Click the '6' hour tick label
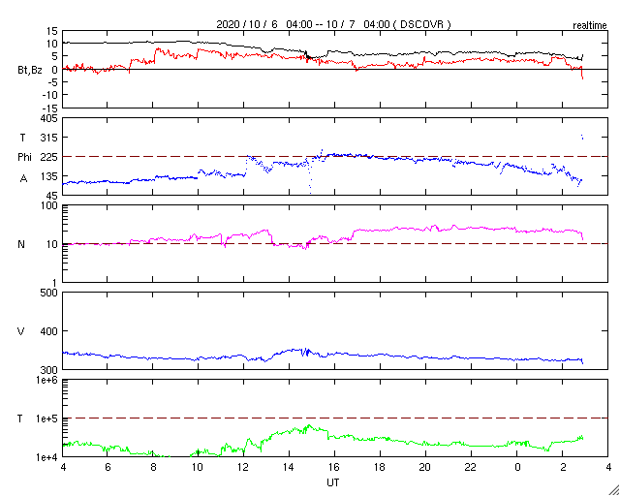Viewport: 620px width, 496px height. 108,468
